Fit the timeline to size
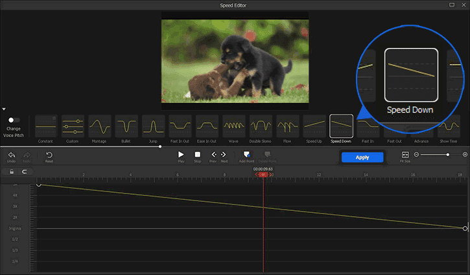Screen dimensions: 470x275 (405, 155)
